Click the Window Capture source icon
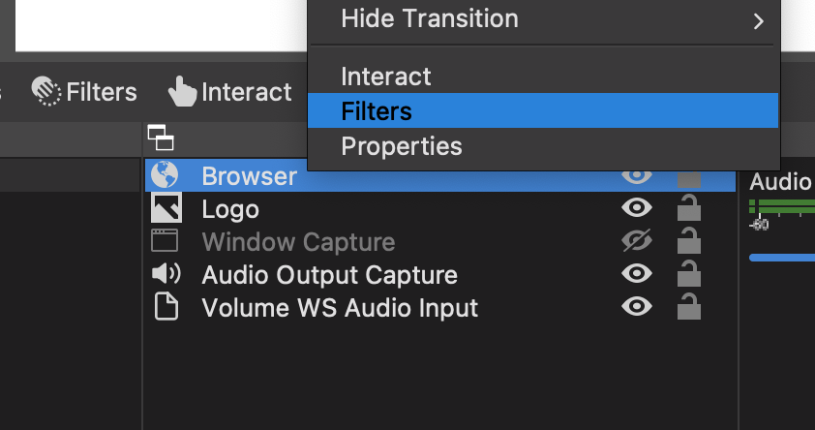Image resolution: width=815 pixels, height=430 pixels. [165, 241]
